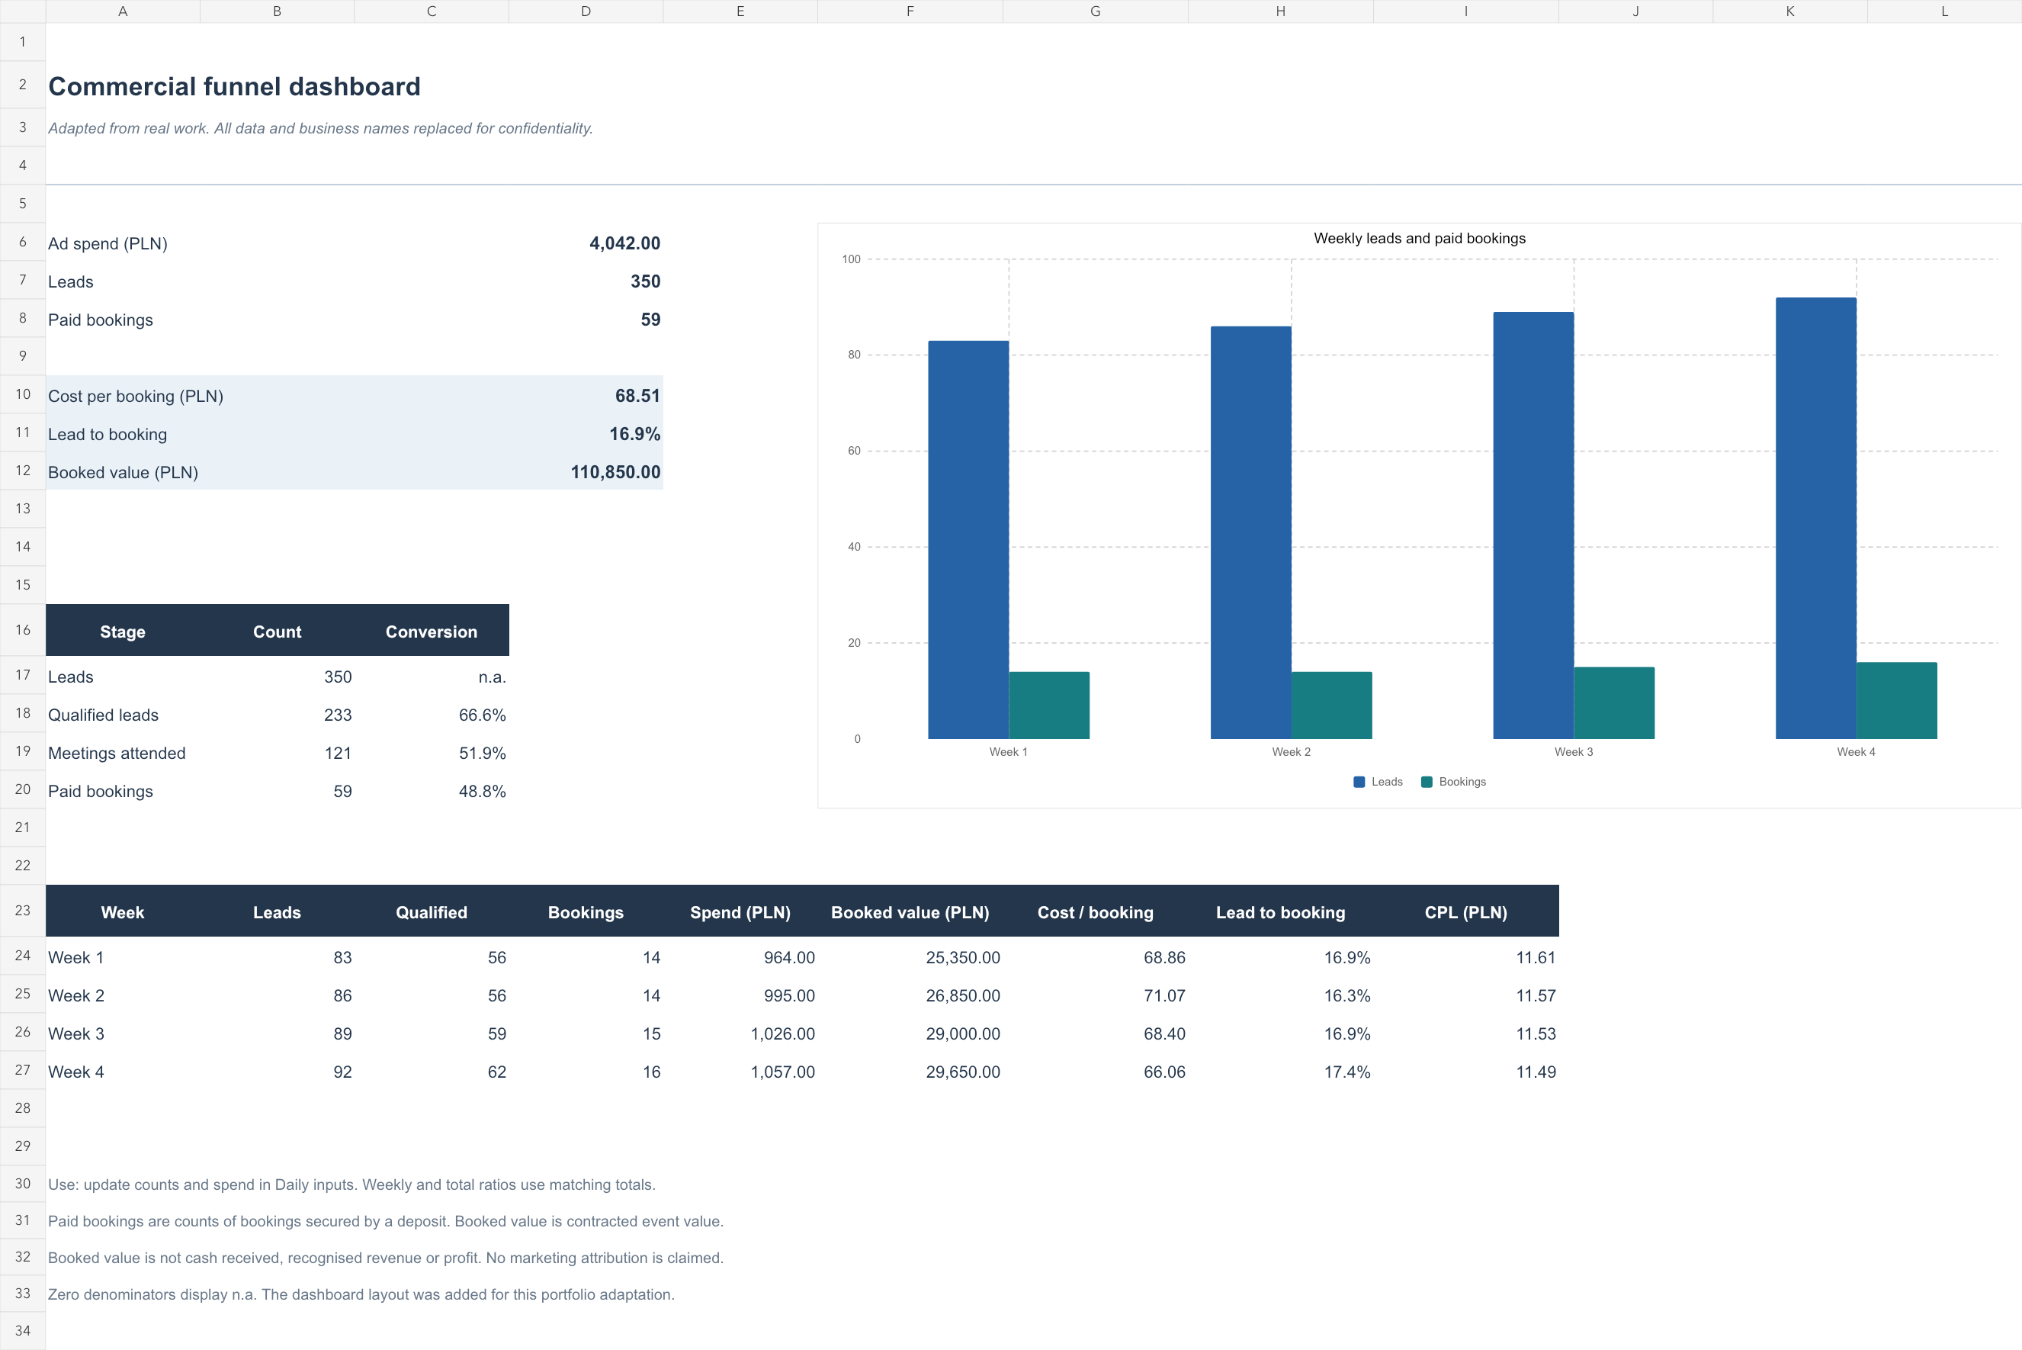Viewport: 2022px width, 1350px height.
Task: Select the Week 3 Spend cell 1,026.00
Action: coord(740,1033)
